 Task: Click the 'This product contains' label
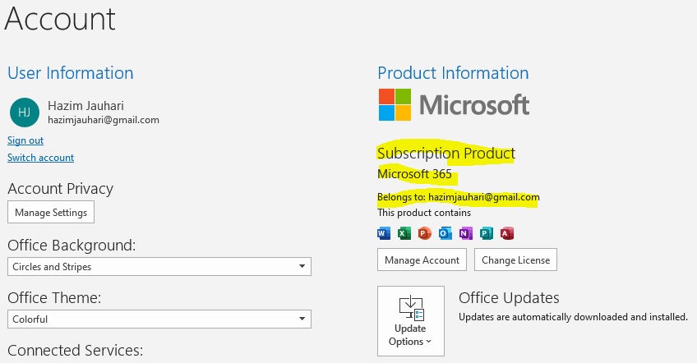pyautogui.click(x=424, y=213)
